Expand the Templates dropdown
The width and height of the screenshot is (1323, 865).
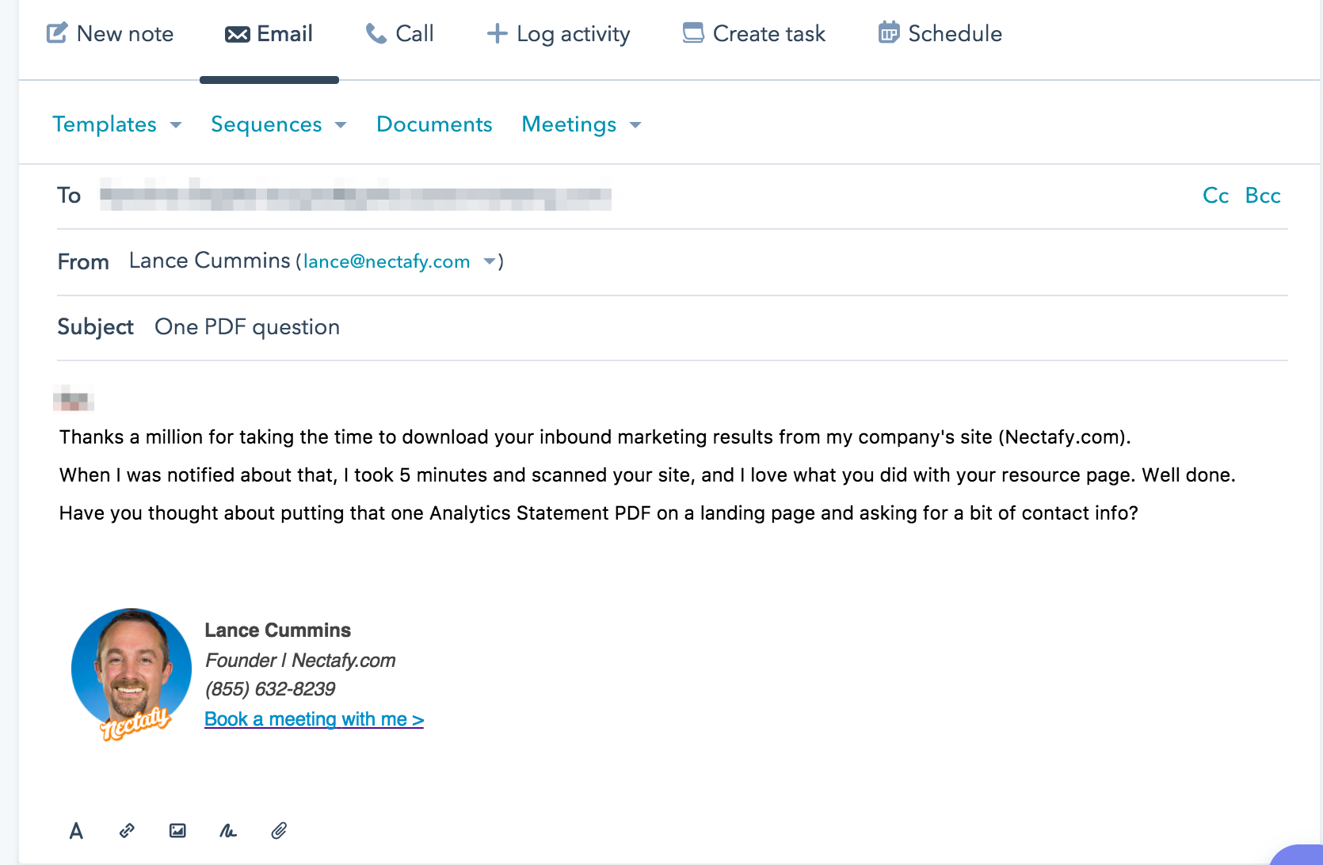tap(117, 124)
